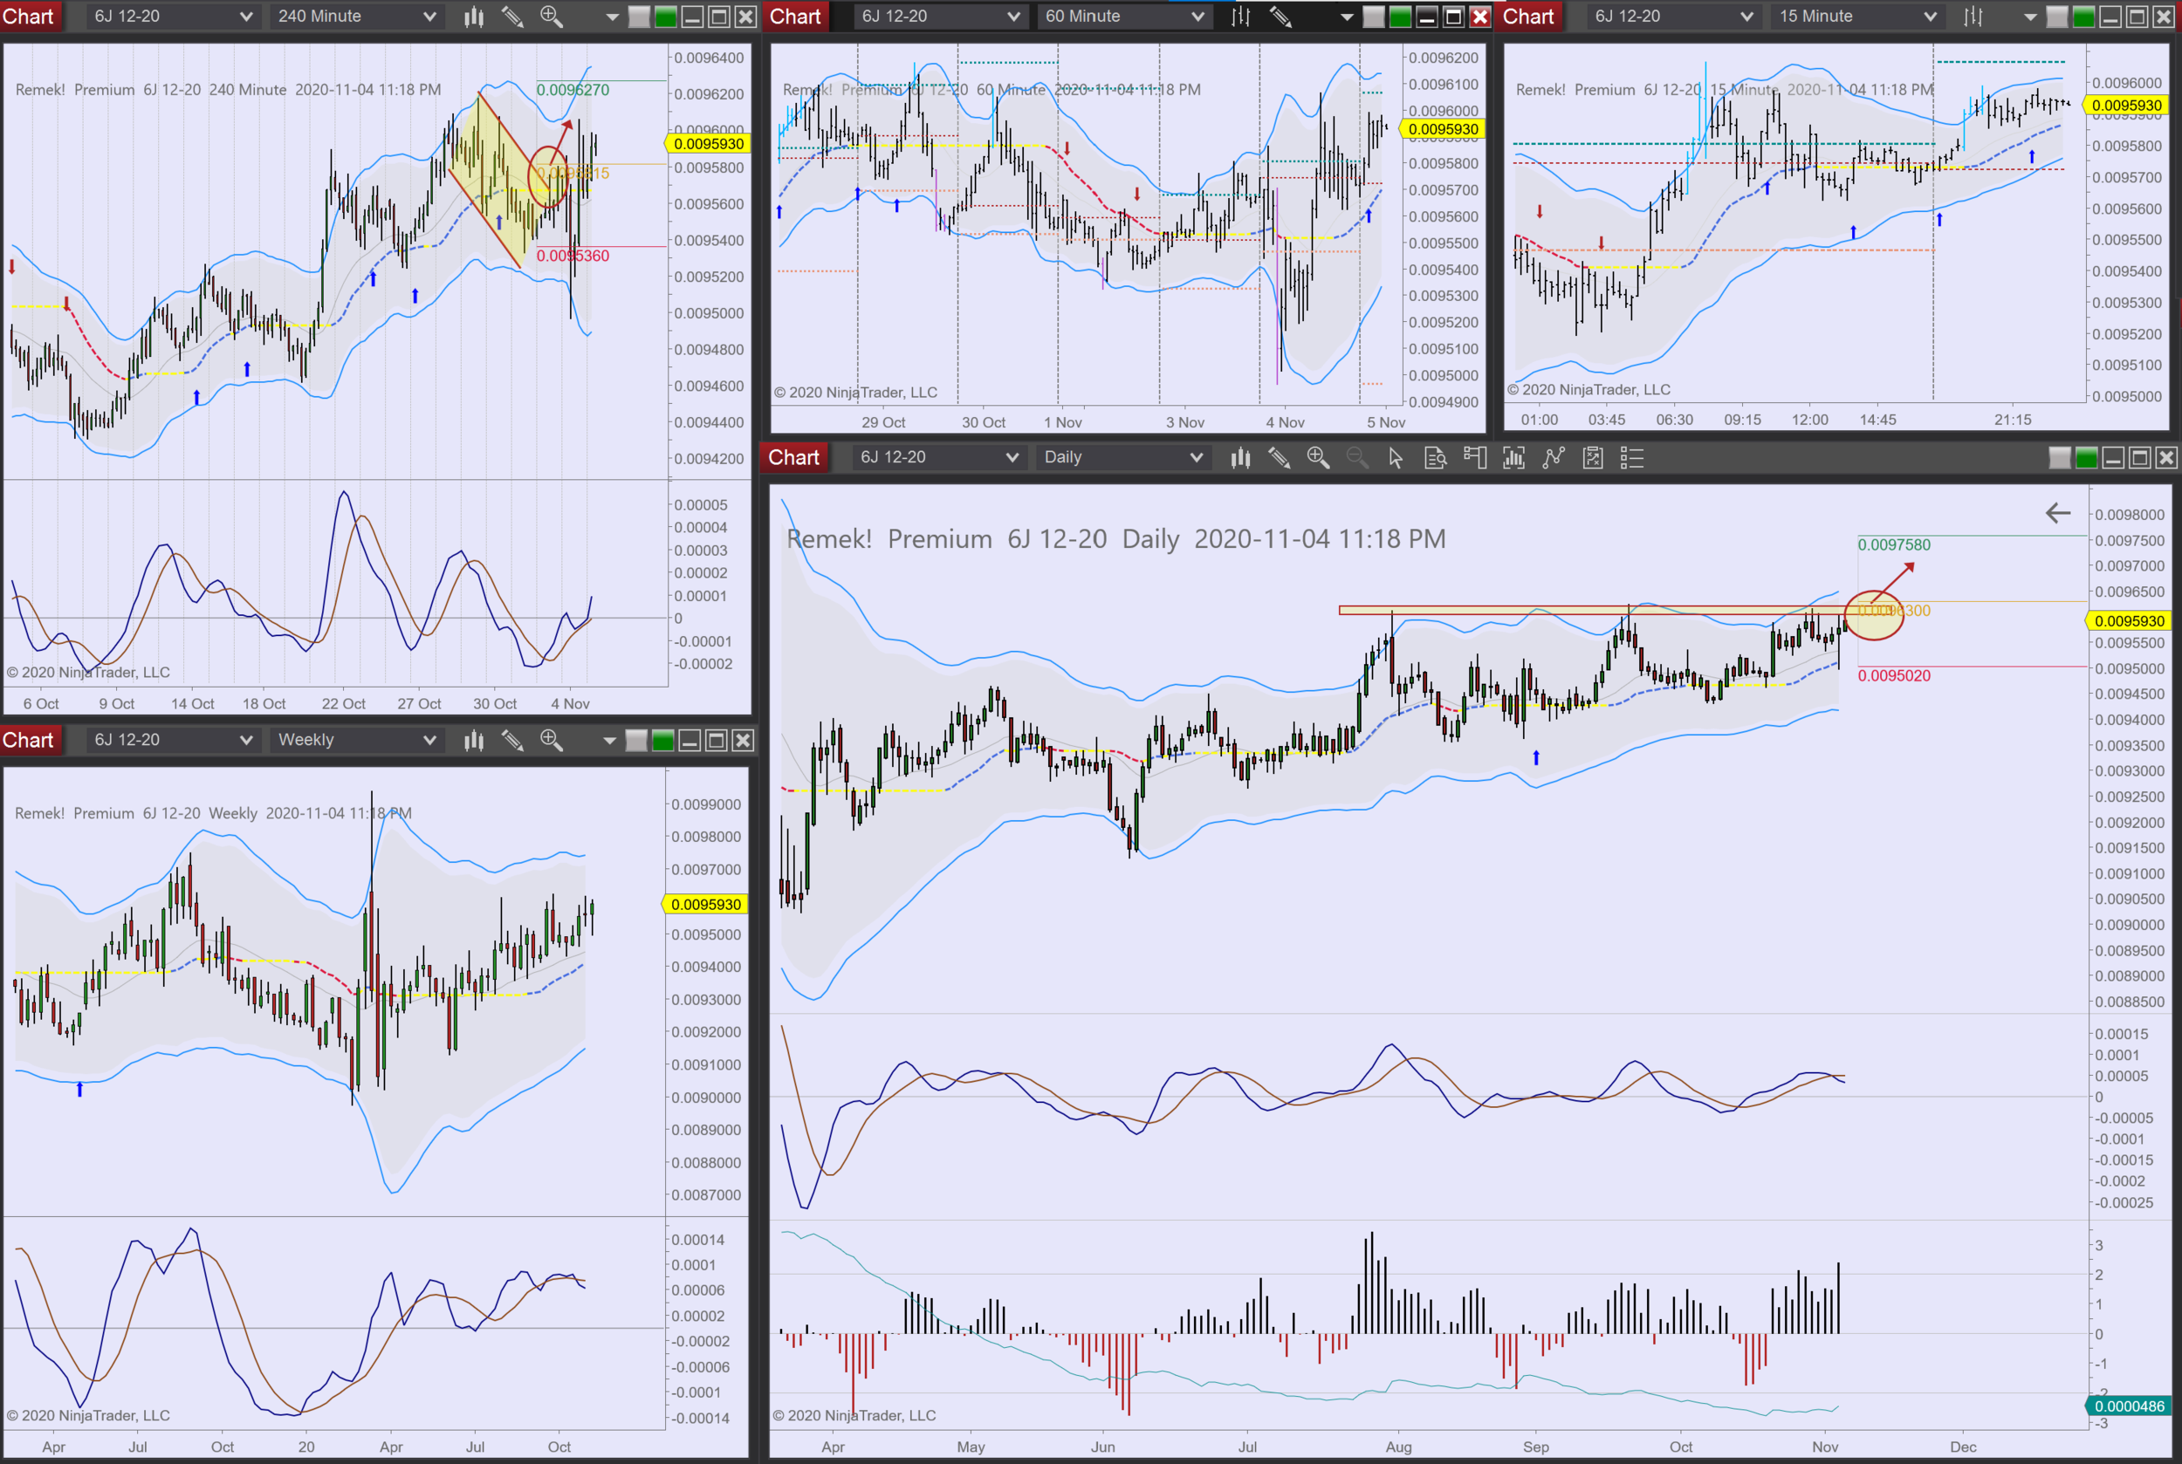Select the cursor pointer tool in Daily chart
Screen dimensions: 2182x1464
1396,457
